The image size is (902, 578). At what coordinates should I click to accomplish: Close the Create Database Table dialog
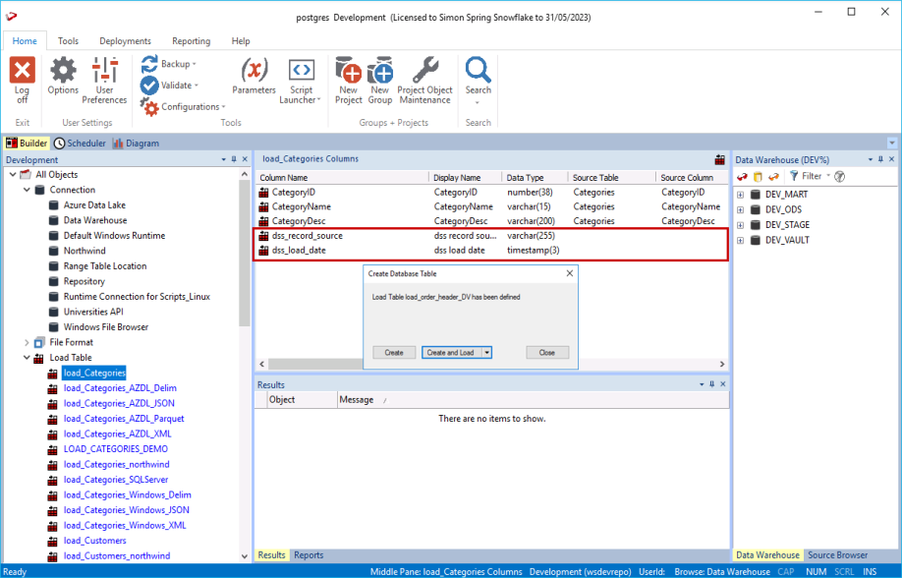tap(570, 273)
